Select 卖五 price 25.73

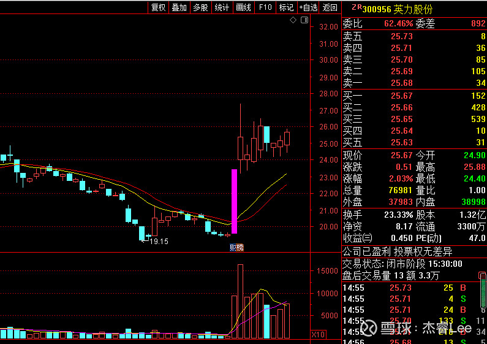click(402, 36)
